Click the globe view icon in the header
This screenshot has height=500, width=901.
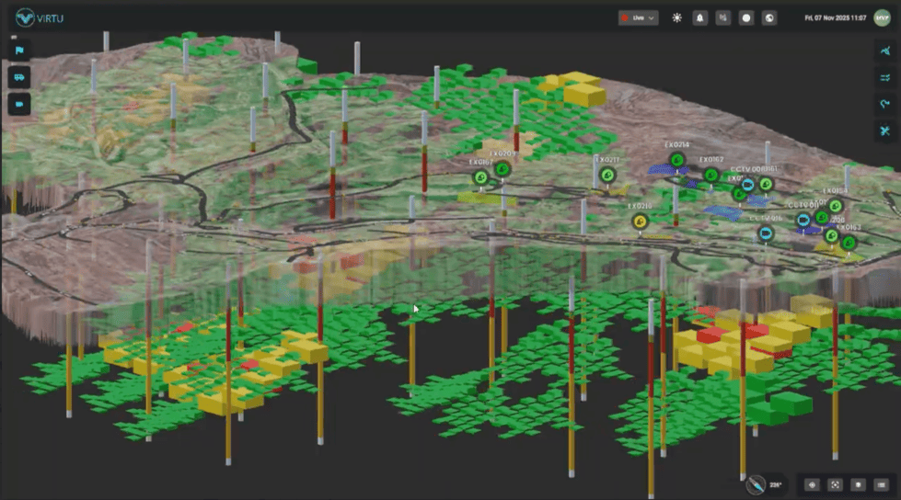[769, 17]
